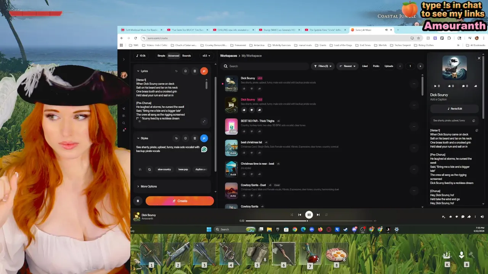The width and height of the screenshot is (488, 274).
Task: Click the comment count under cover art
Action: coord(465,86)
